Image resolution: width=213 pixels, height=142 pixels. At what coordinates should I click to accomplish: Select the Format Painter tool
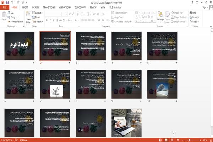coord(15,22)
